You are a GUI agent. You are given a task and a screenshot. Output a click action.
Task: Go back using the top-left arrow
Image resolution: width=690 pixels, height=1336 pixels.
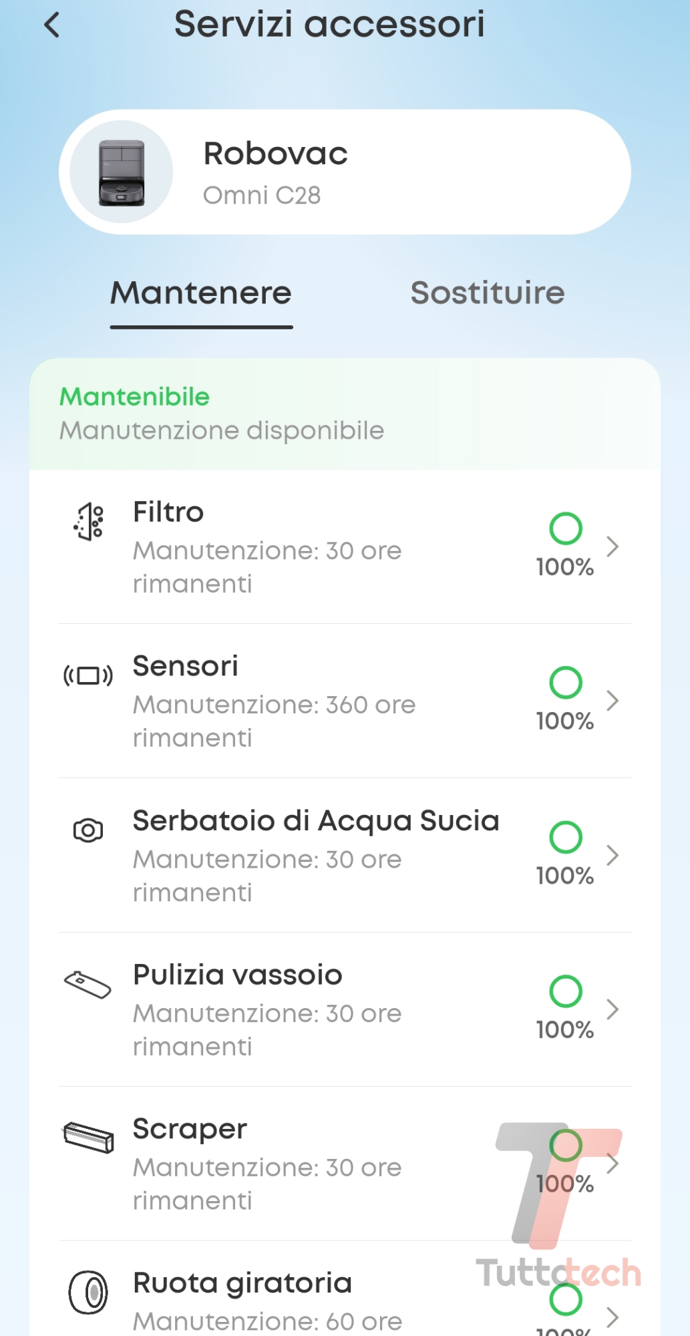pos(52,25)
